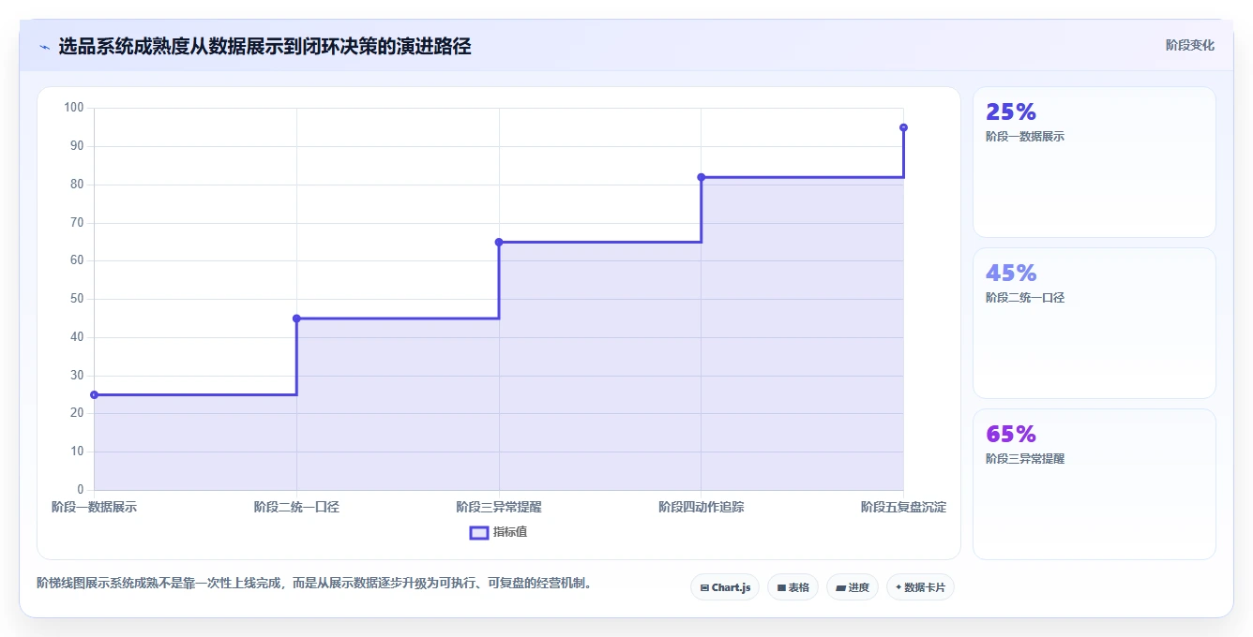Click the 65% figure in third card
This screenshot has height=637, width=1253.
1011,435
